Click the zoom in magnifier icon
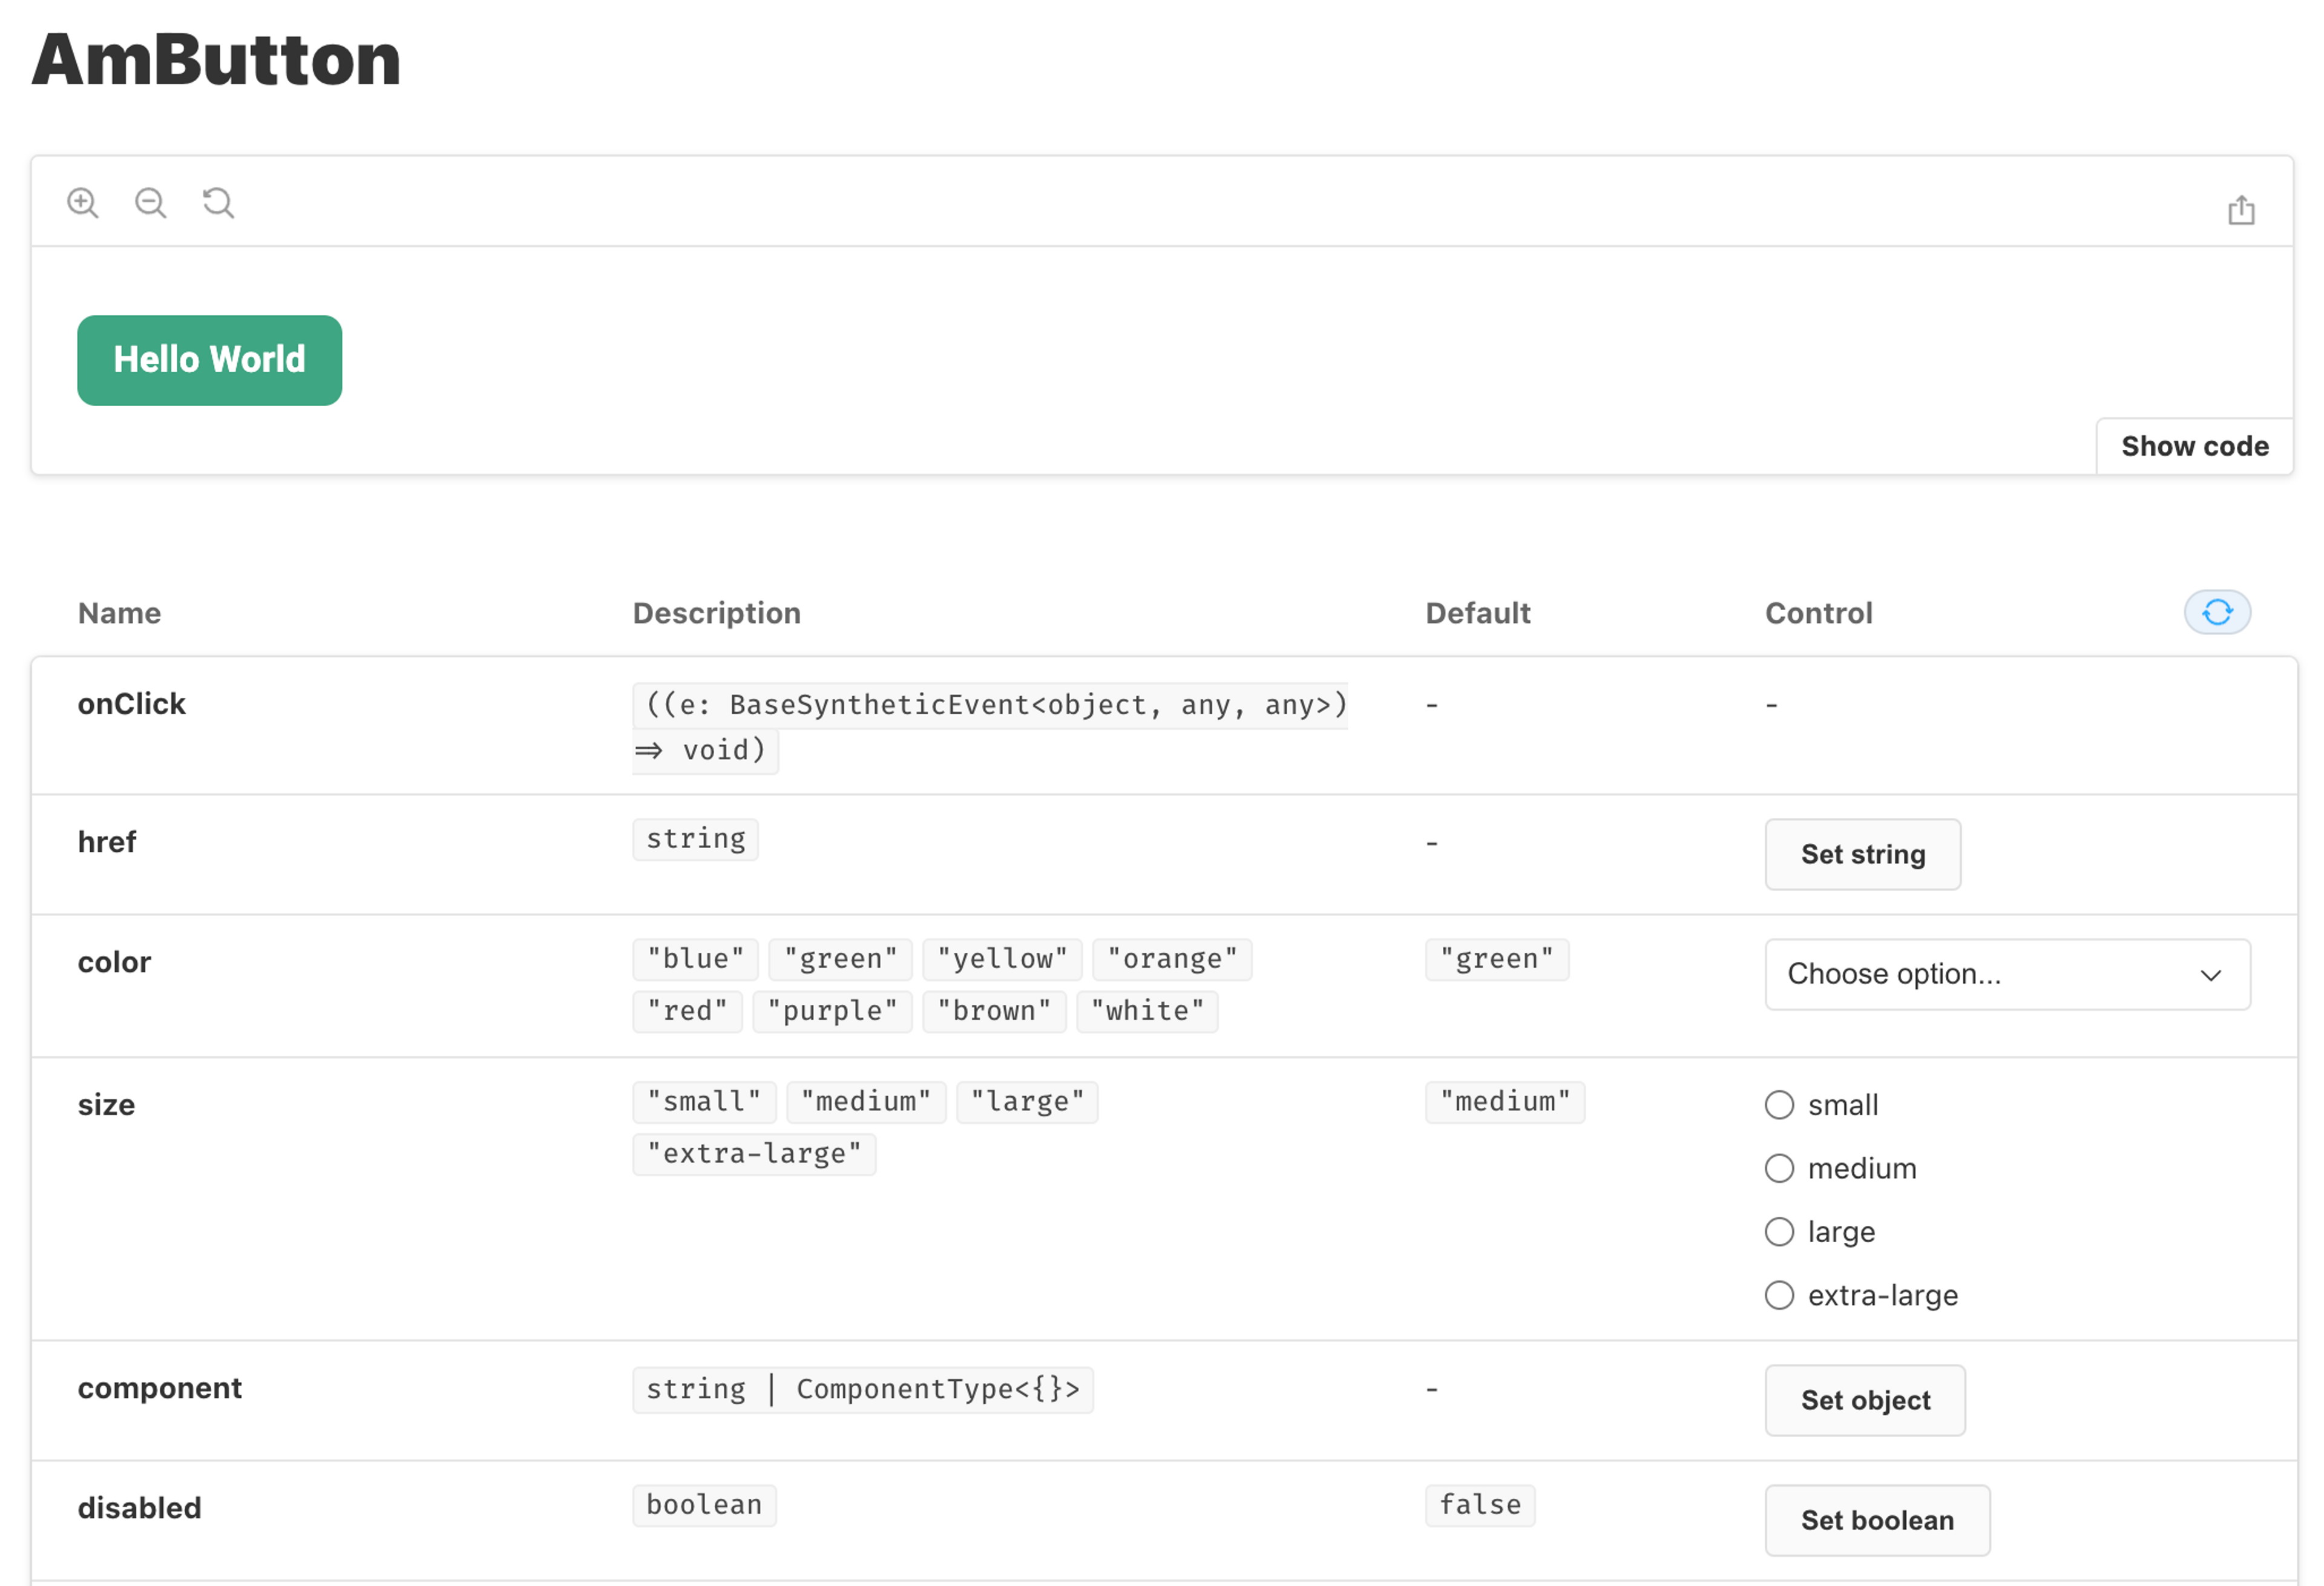The height and width of the screenshot is (1586, 2324). pyautogui.click(x=83, y=203)
